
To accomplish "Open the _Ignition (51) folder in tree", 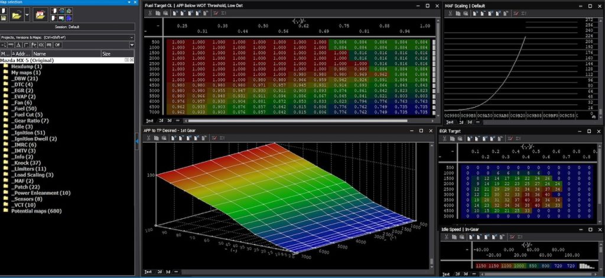I will [28, 132].
